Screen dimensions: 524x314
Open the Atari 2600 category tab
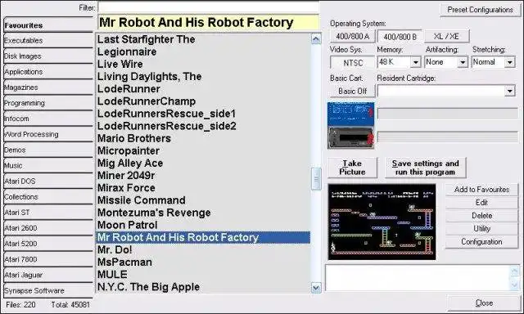(48, 228)
